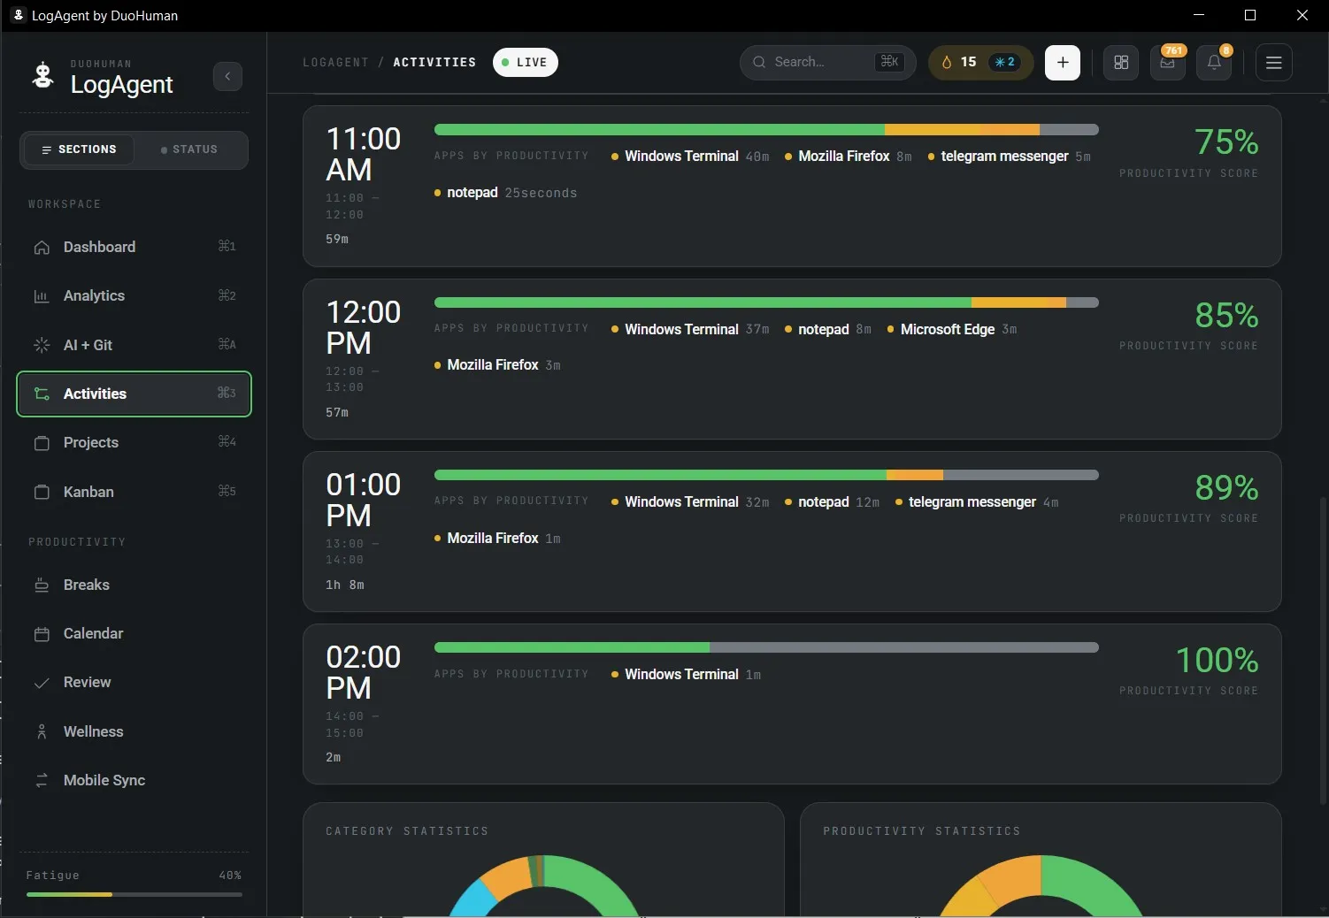Click the 100% productivity score

[1217, 660]
